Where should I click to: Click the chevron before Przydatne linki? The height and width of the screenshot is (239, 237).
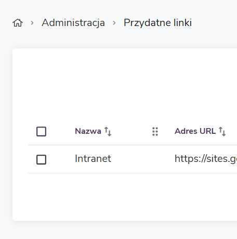click(114, 23)
